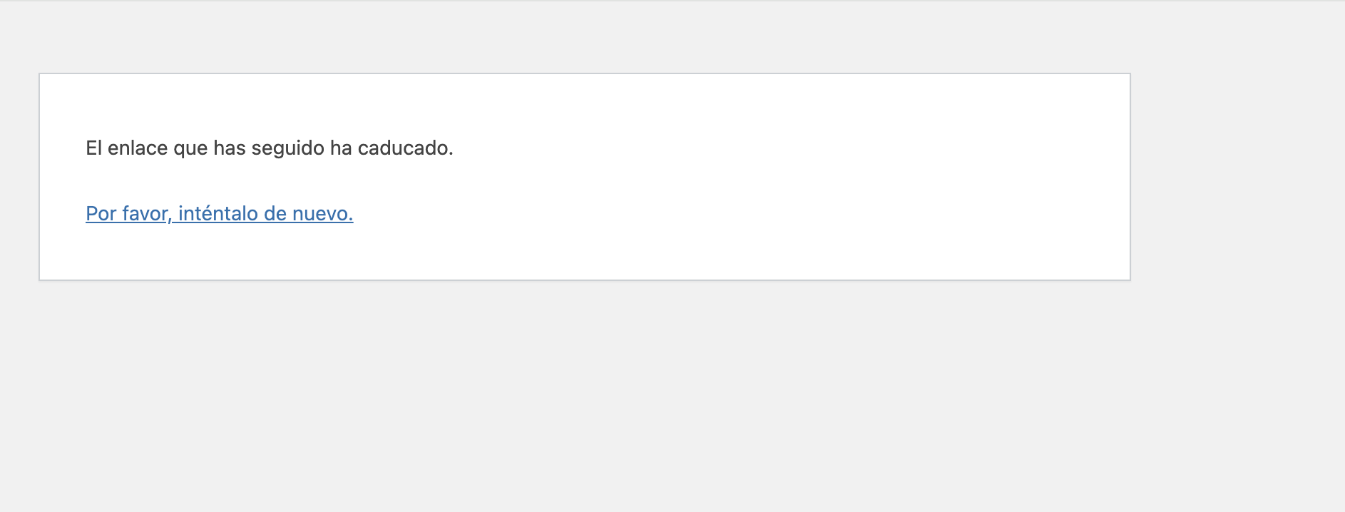Click empty space inside the white message box
The image size is (1345, 512).
(x=784, y=178)
